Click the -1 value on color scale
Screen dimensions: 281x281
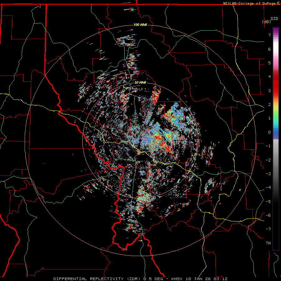click(268, 146)
